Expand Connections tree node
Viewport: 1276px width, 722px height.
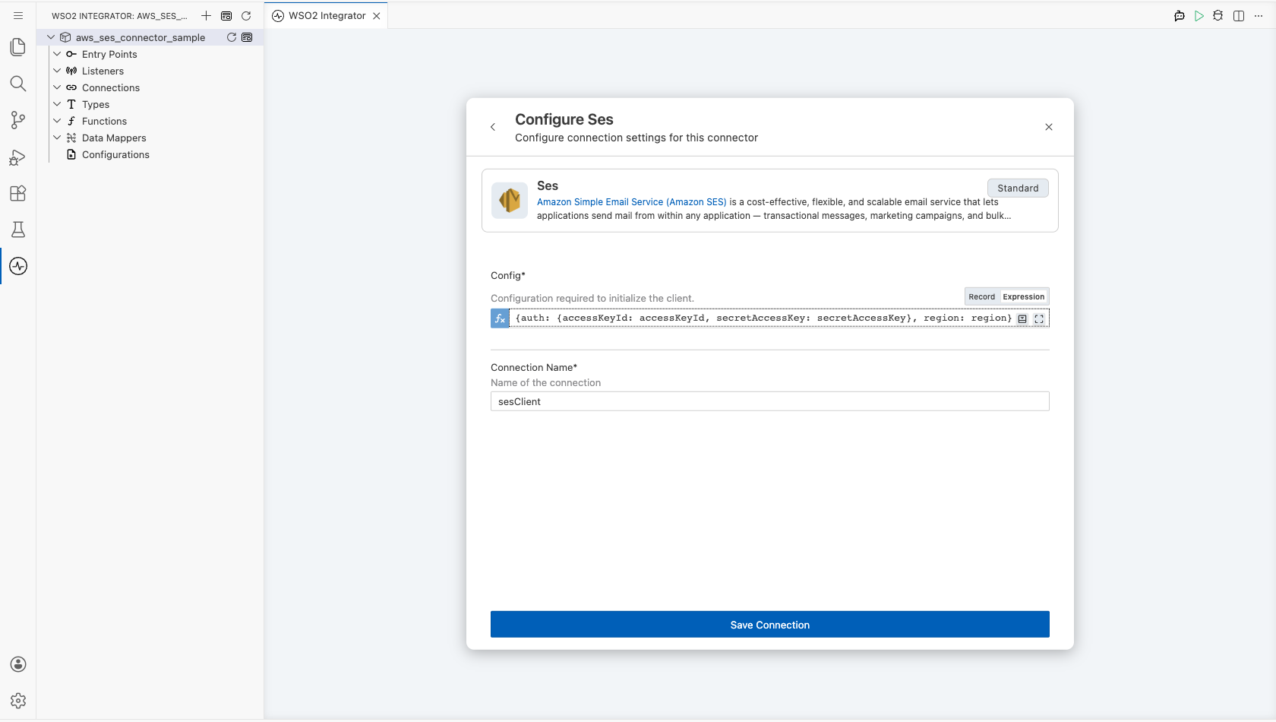(57, 87)
